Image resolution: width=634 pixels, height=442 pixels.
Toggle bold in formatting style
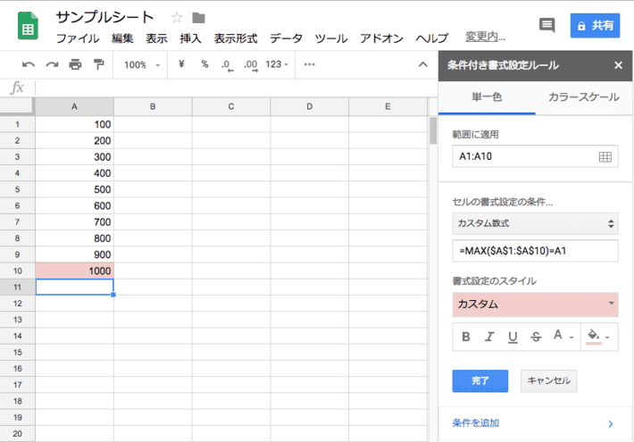pos(466,337)
